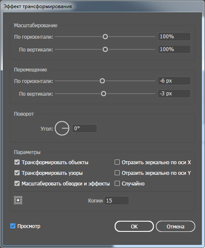Click the Отмена button
This screenshot has width=205, height=248.
tap(175, 226)
